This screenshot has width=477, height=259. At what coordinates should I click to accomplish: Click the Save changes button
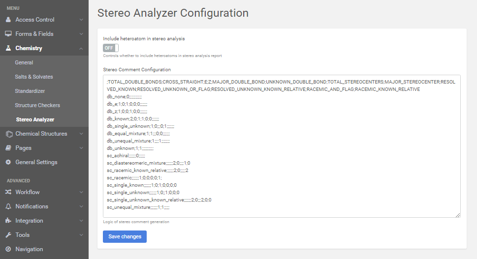pos(125,236)
